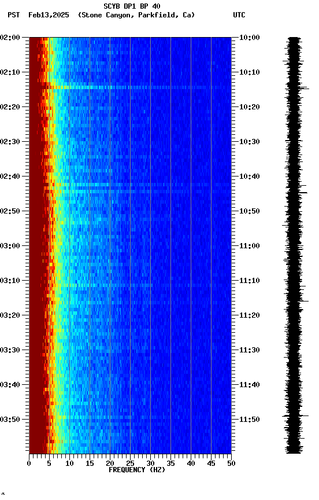Click the broadband event streak near 10:14 UTC

130,87
